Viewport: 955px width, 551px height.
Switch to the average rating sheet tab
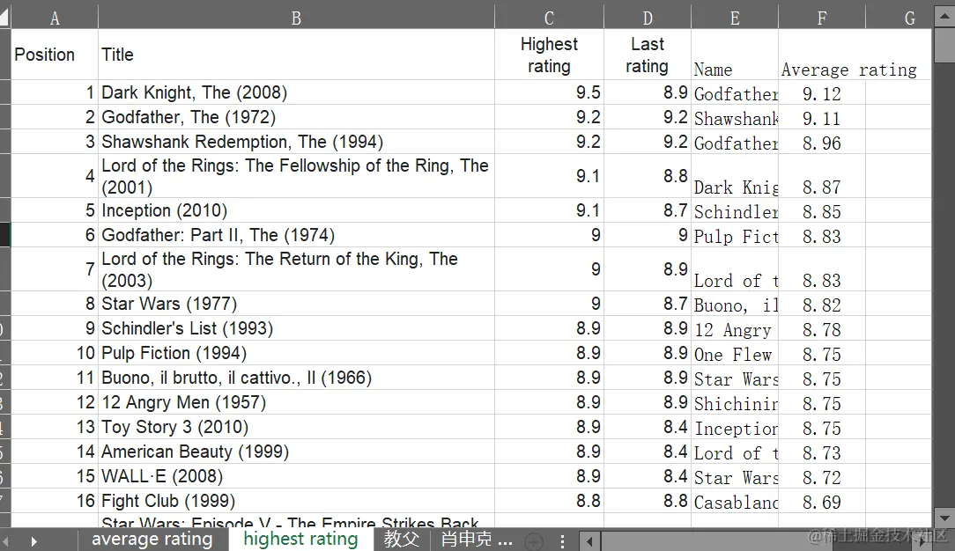(152, 539)
